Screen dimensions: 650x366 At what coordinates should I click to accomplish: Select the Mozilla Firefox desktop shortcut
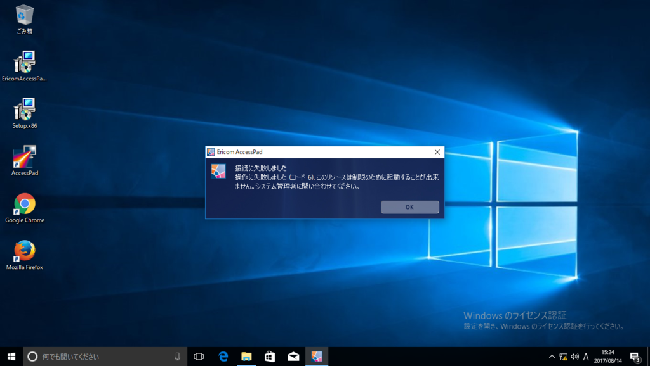25,255
